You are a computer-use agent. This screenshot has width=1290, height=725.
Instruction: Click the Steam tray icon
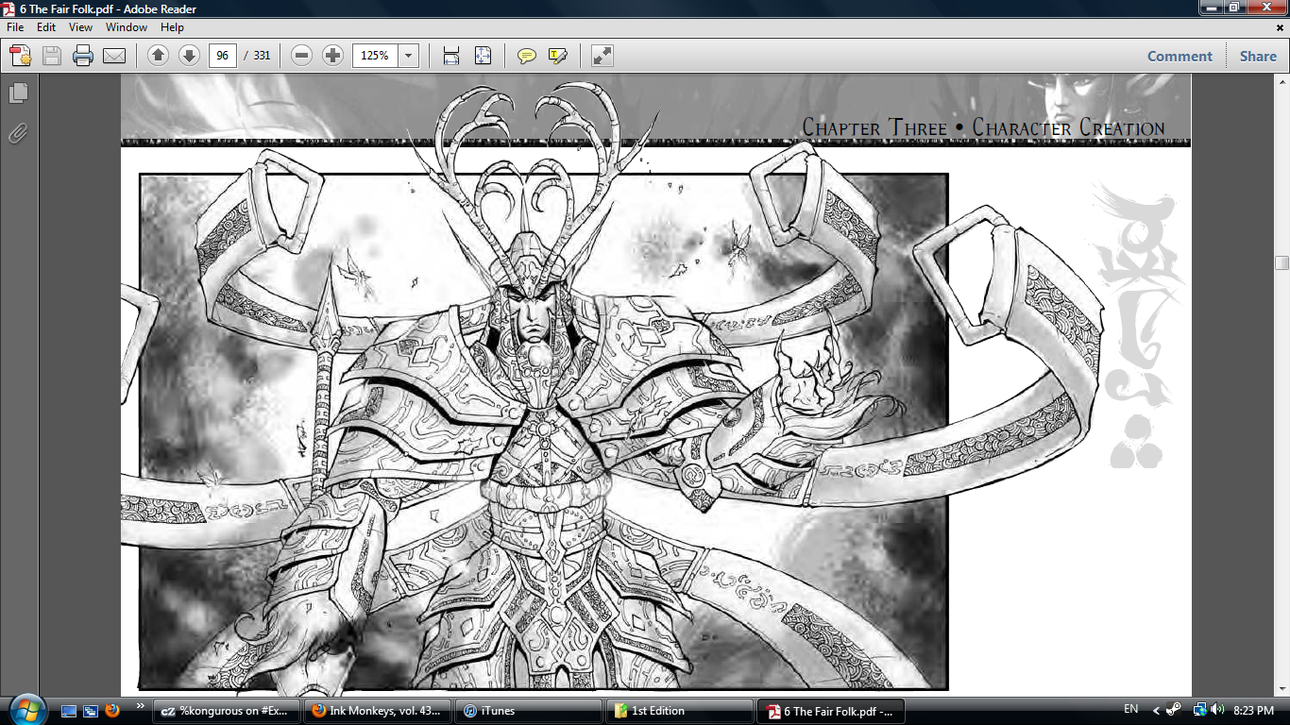[x=1174, y=710]
